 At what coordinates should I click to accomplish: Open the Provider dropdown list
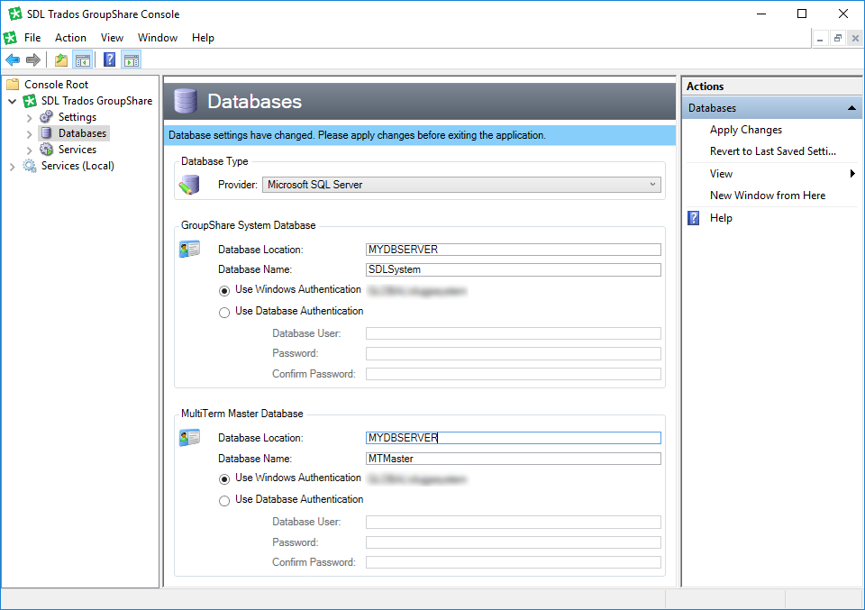[x=652, y=185]
